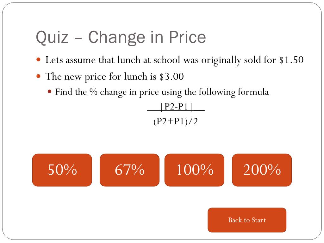Click the $1.50 original price text
324x243 pixels.
coord(291,60)
